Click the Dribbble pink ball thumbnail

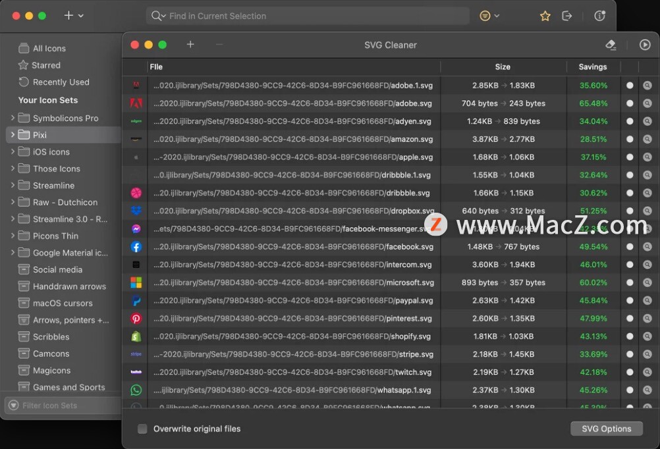(x=136, y=193)
